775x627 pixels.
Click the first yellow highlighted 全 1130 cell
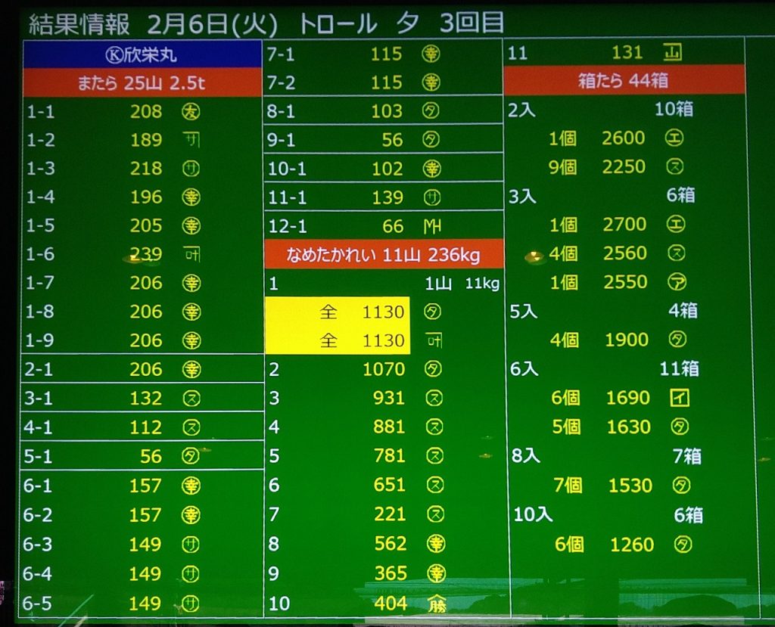point(338,312)
